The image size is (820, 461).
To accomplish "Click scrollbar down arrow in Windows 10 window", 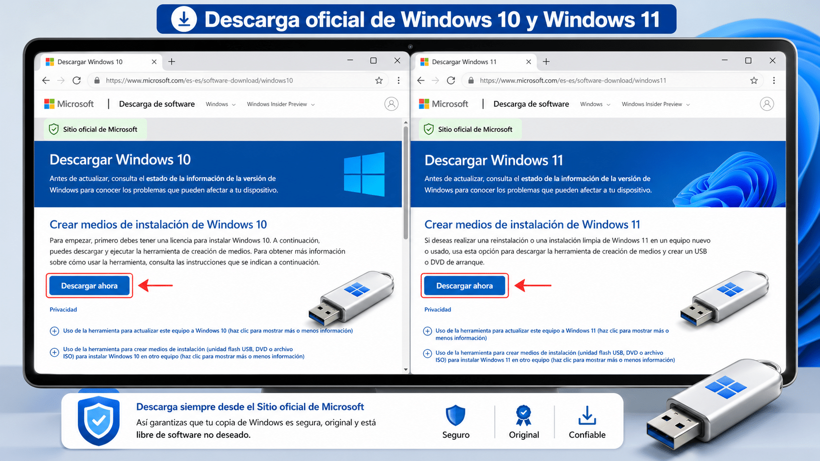I will coord(406,369).
